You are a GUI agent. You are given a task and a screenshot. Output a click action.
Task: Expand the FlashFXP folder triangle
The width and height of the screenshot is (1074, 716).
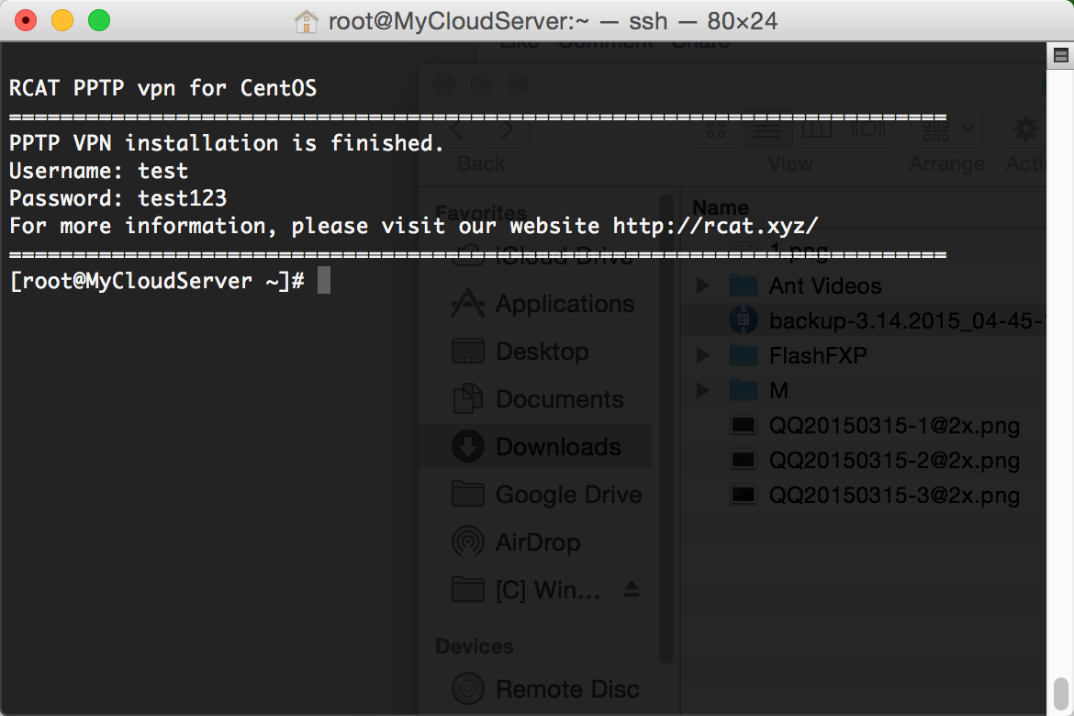703,355
